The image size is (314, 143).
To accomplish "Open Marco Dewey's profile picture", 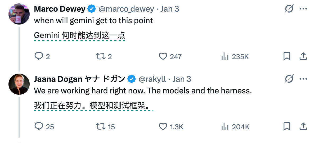I will (19, 15).
